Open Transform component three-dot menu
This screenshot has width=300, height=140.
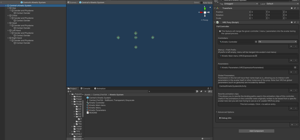coord(298,8)
